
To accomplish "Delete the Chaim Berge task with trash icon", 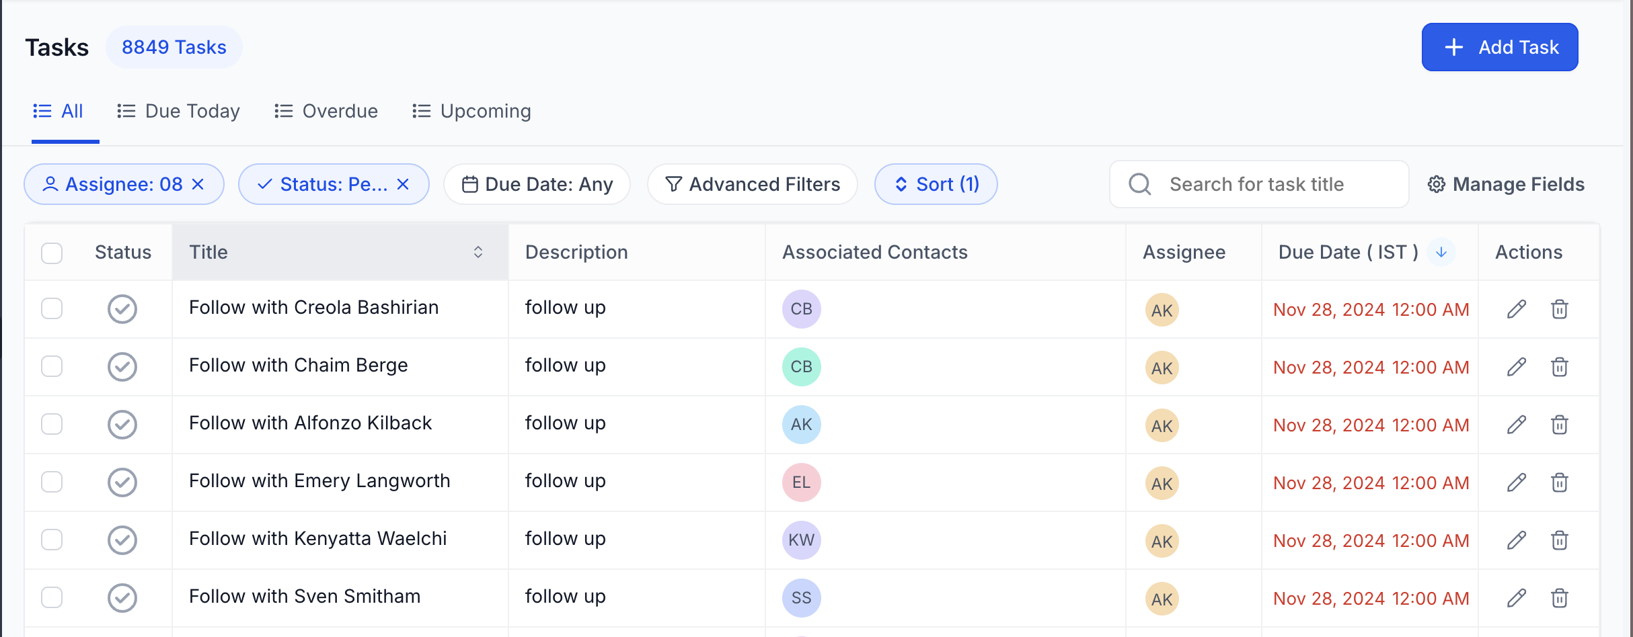I will click(1559, 367).
